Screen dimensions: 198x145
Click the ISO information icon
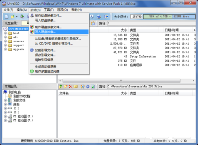(x=92, y=17)
